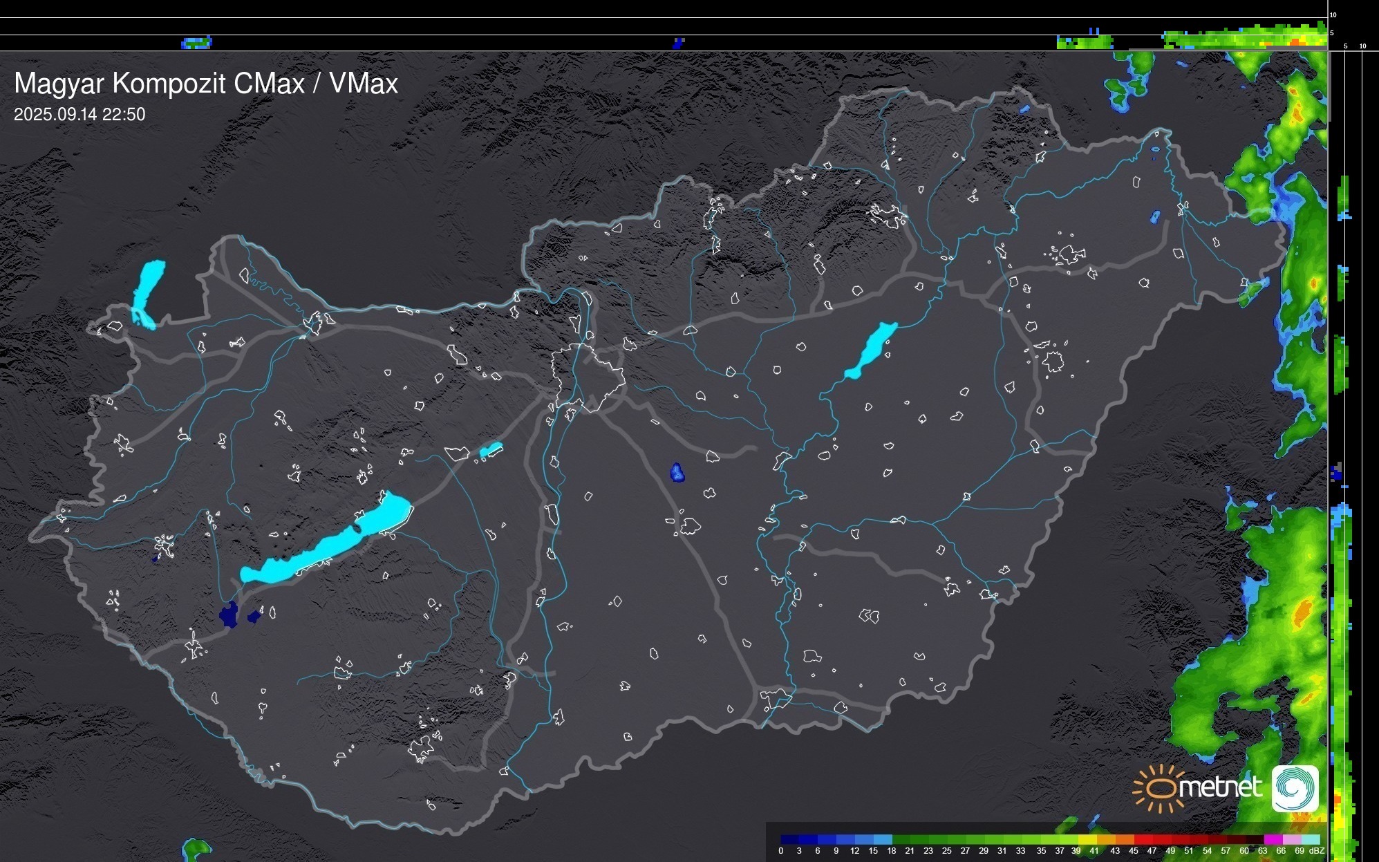
Task: Click the white metnet wordmark text
Action: (1220, 787)
